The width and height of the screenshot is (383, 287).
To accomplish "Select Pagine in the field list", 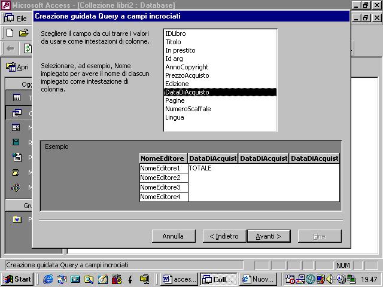I will pyautogui.click(x=220, y=100).
